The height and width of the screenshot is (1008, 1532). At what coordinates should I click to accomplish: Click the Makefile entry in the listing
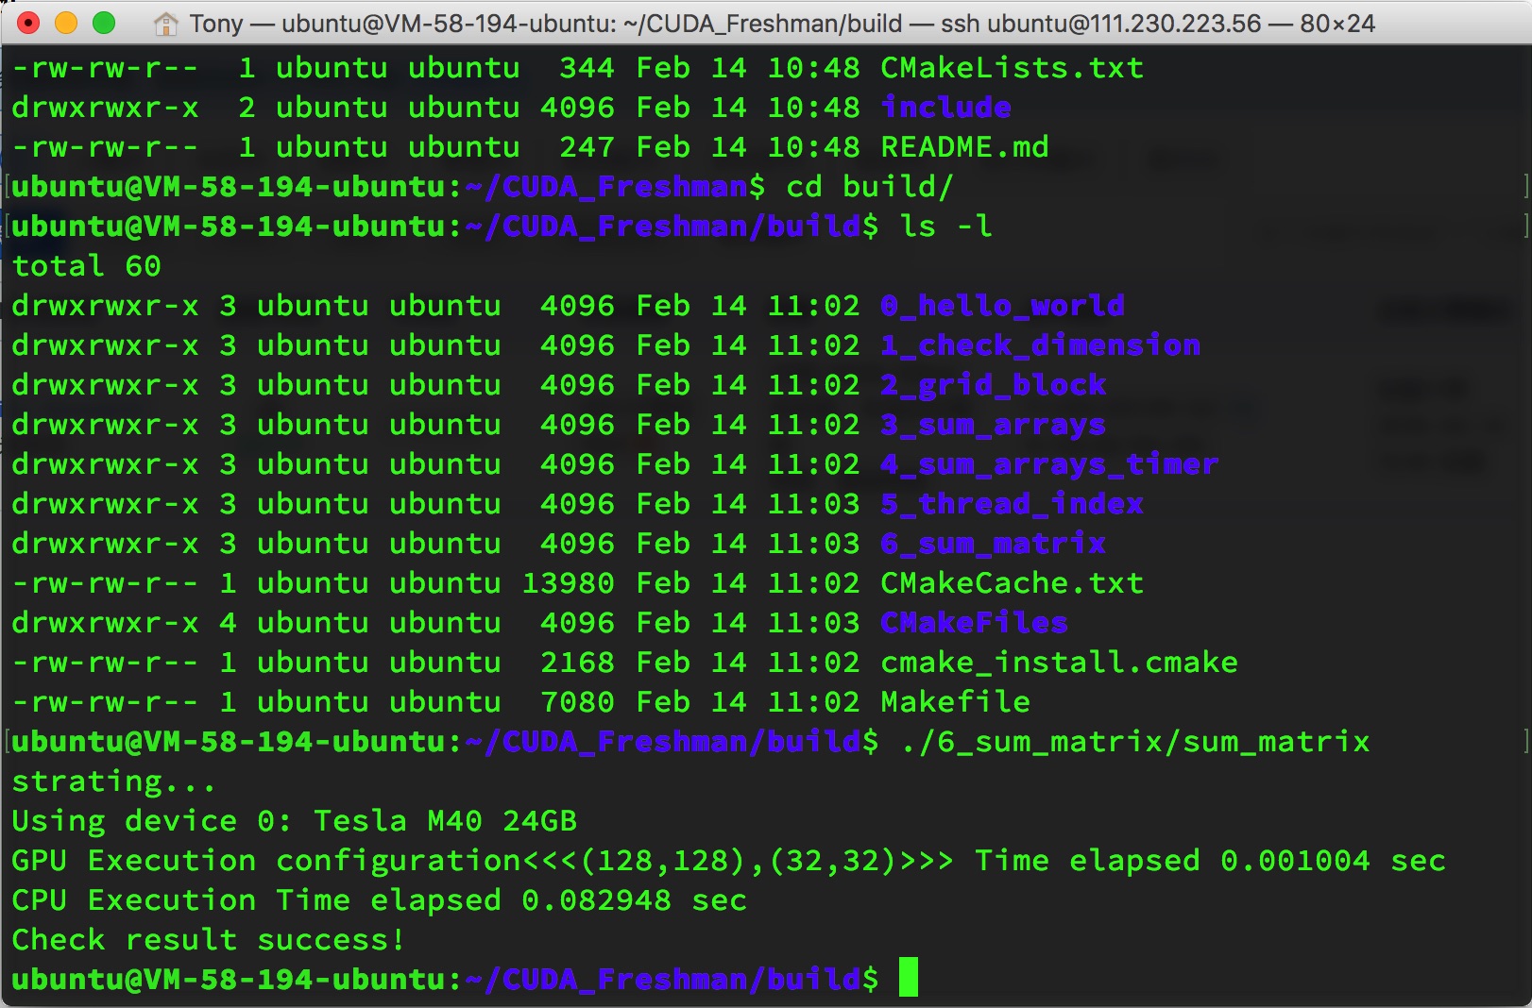point(954,702)
